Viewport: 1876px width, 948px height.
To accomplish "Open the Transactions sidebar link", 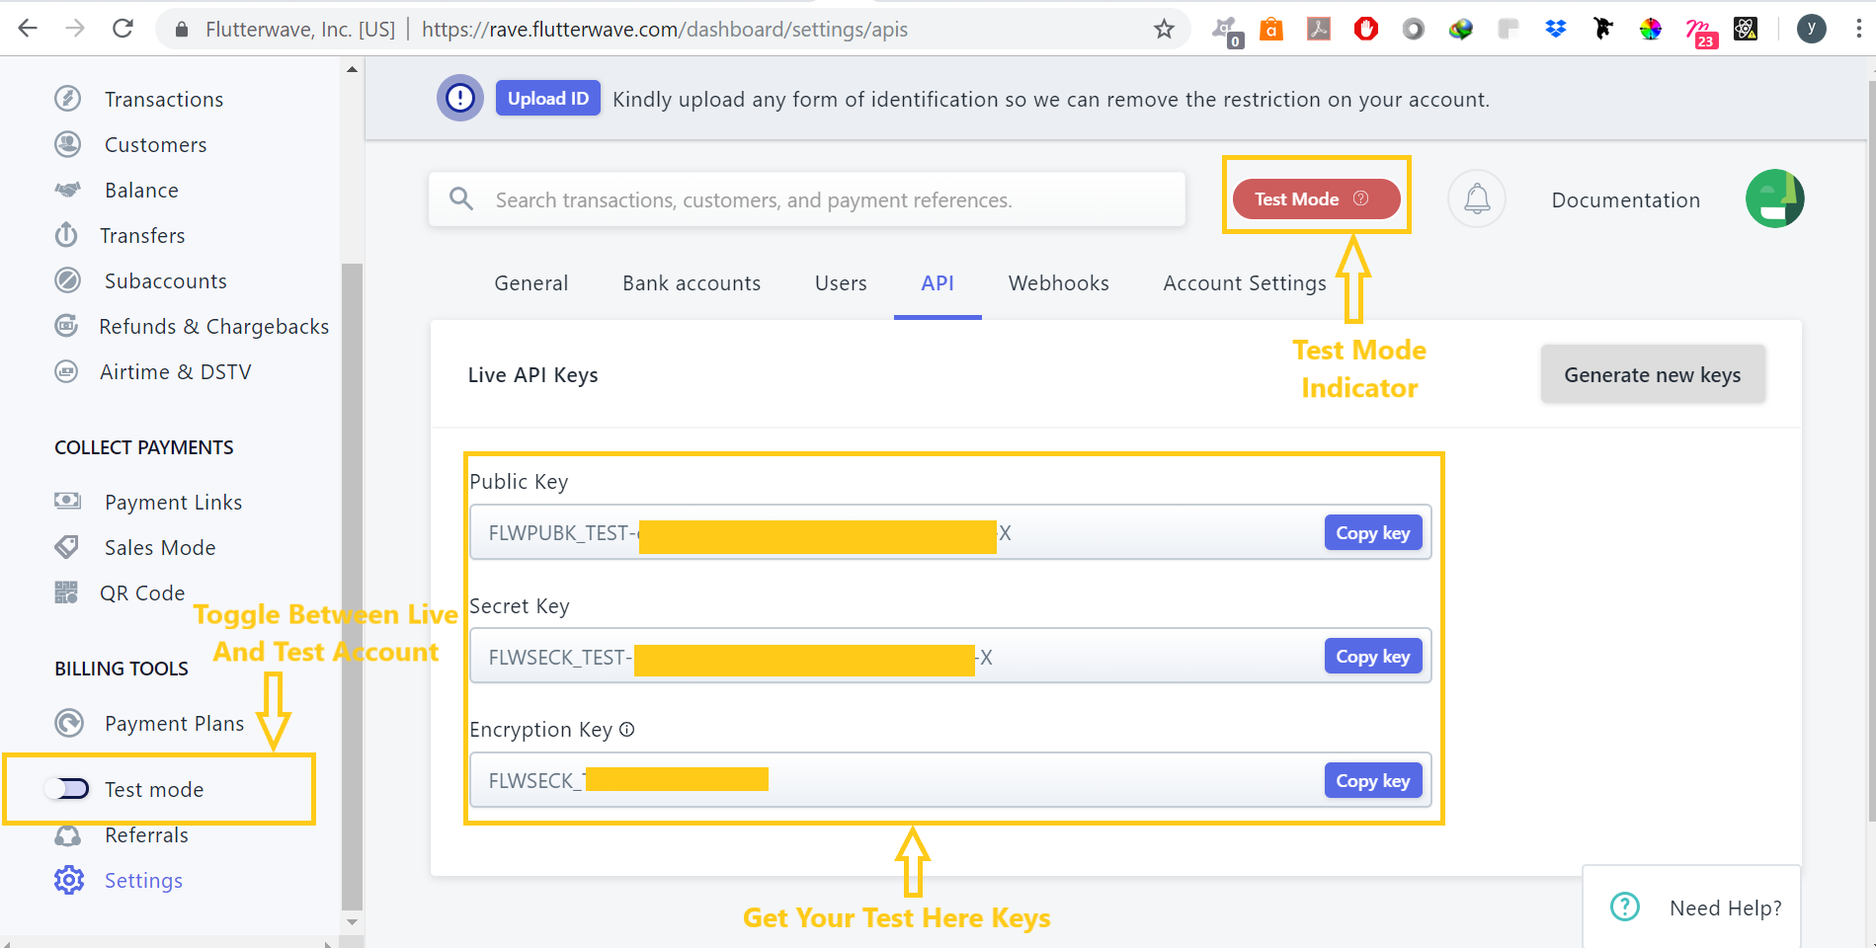I will pos(164,99).
